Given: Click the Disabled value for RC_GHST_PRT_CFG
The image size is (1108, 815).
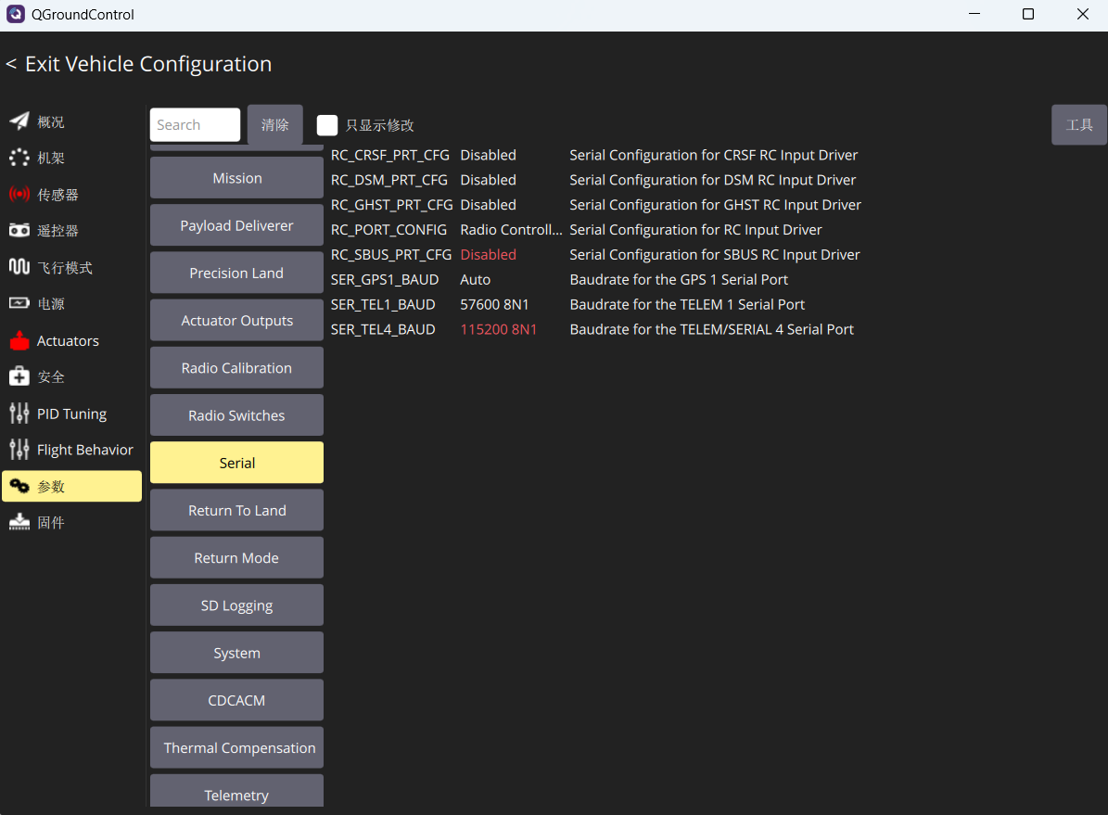Looking at the screenshot, I should pyautogui.click(x=489, y=204).
